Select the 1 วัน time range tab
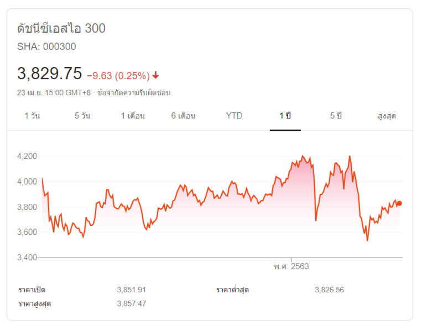422x330 pixels. [x=32, y=116]
